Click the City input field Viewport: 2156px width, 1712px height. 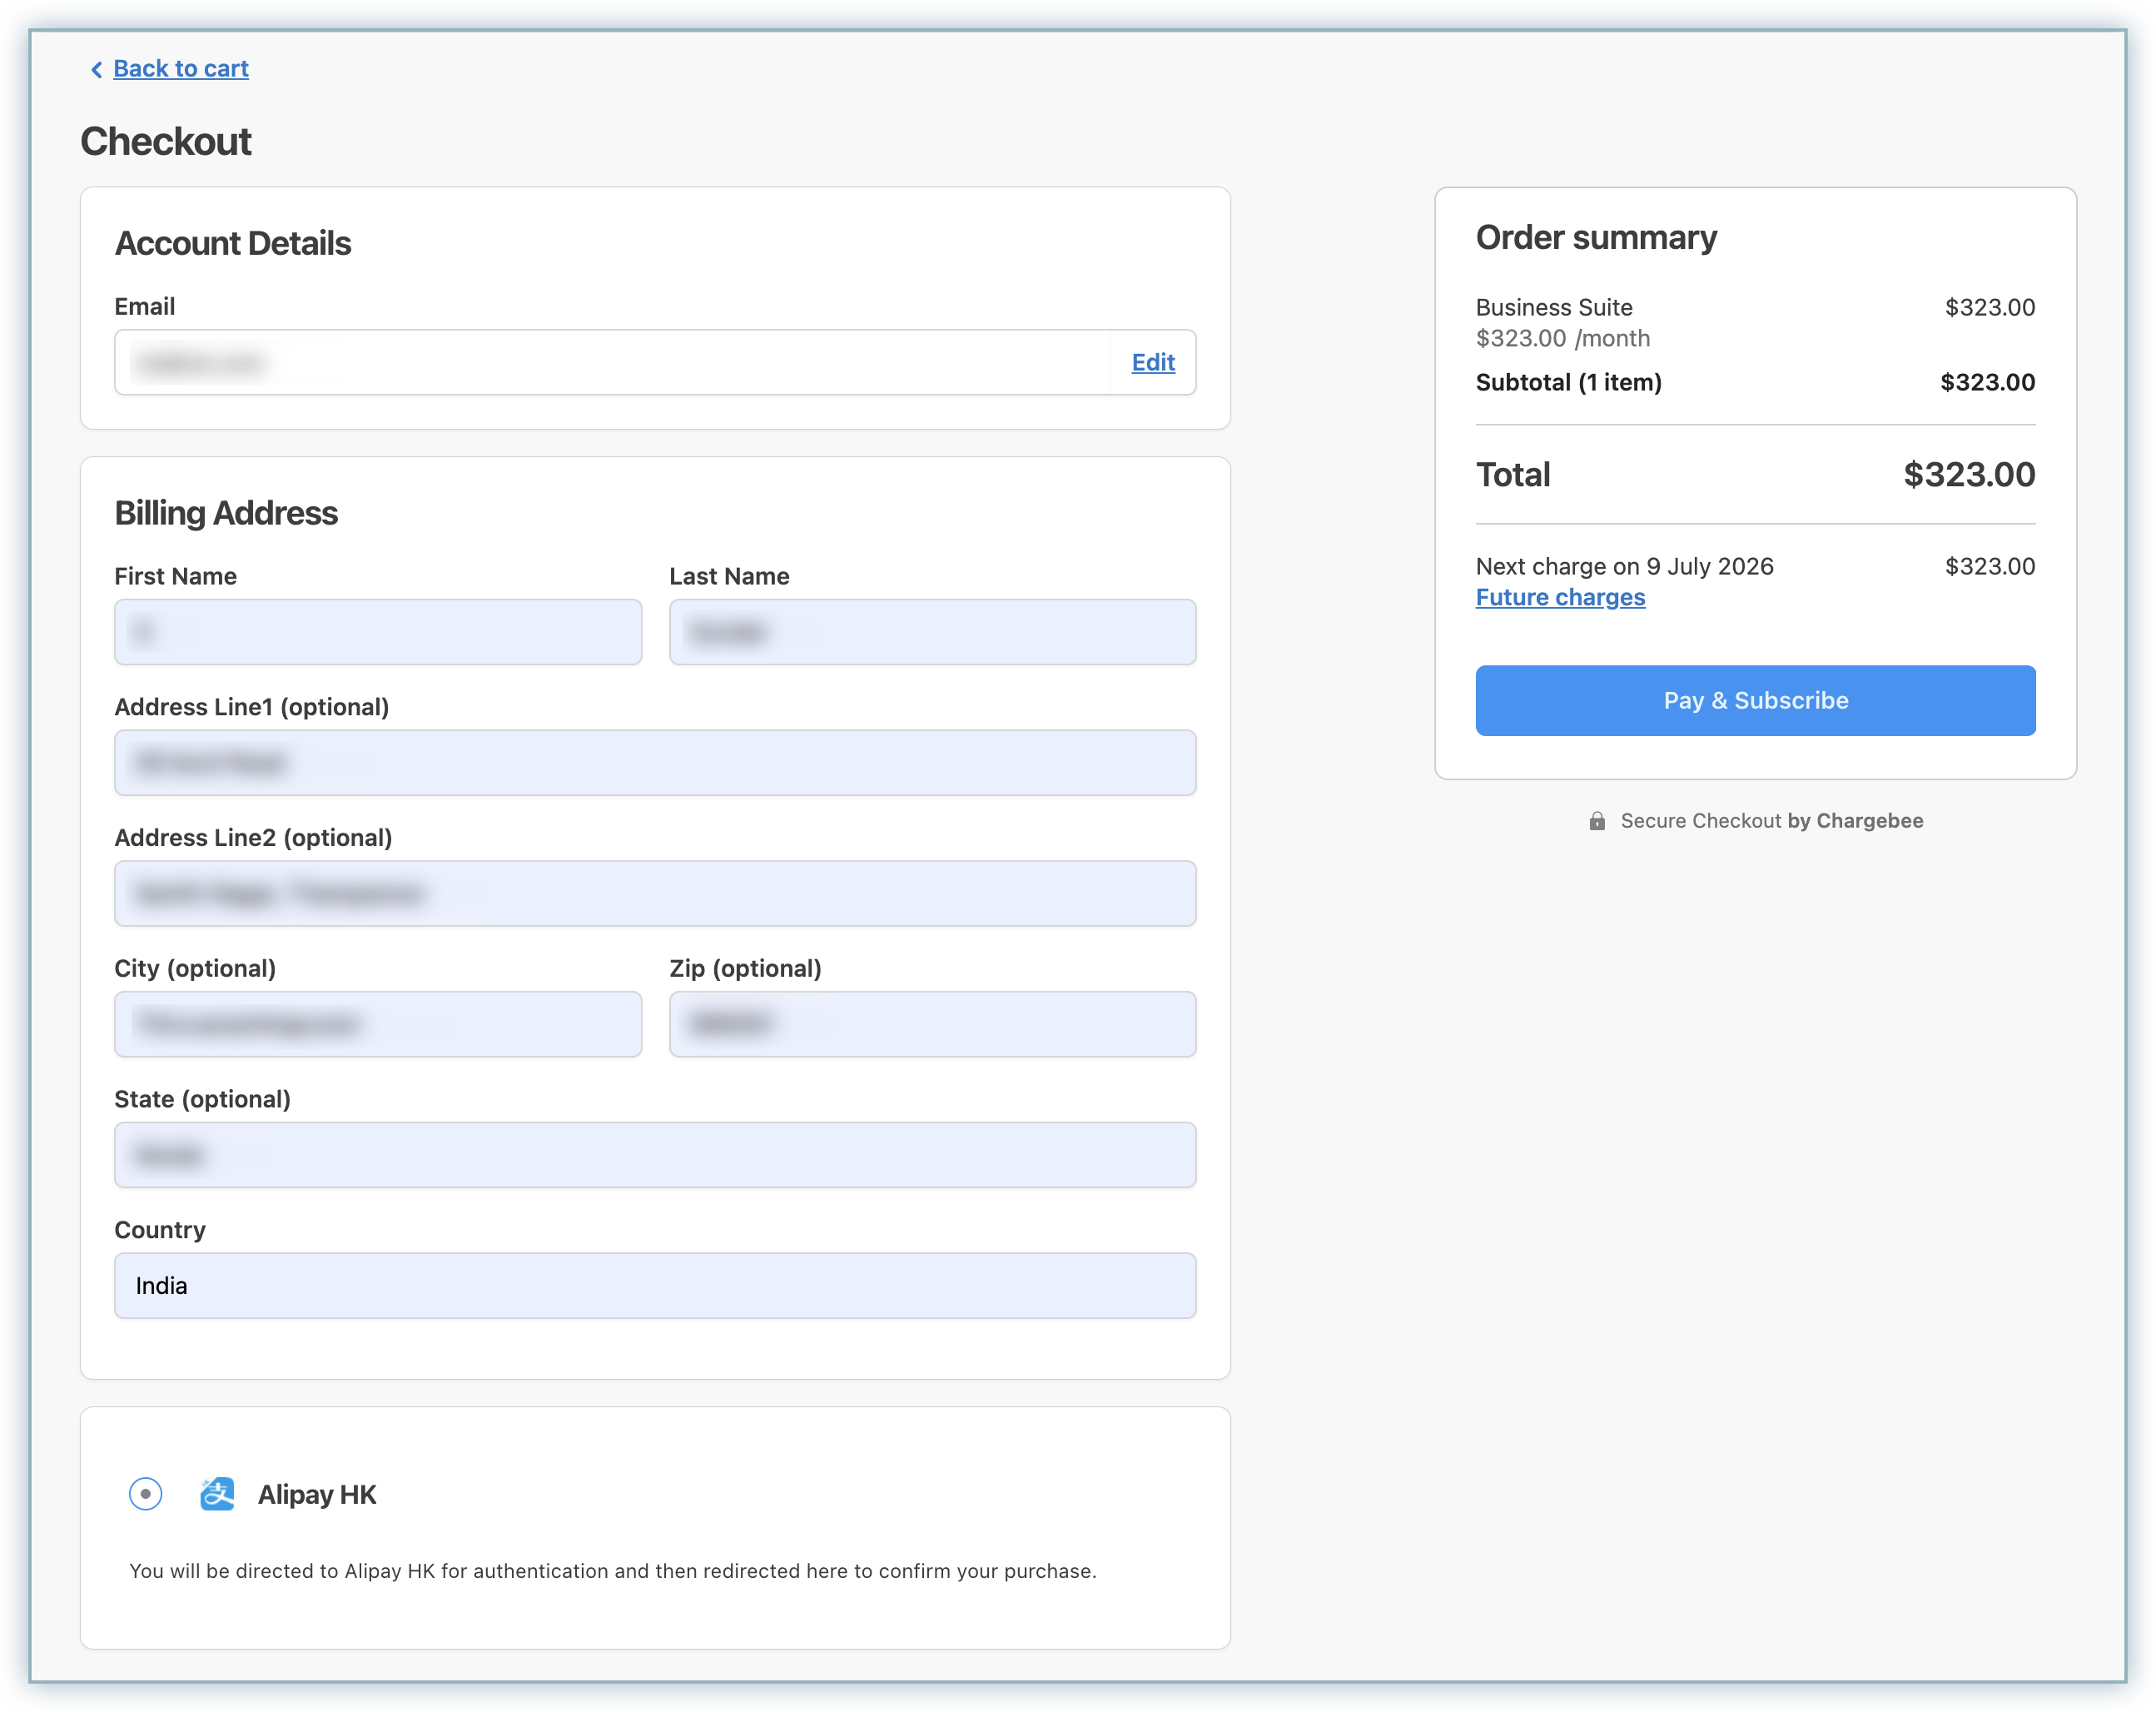click(x=378, y=1023)
